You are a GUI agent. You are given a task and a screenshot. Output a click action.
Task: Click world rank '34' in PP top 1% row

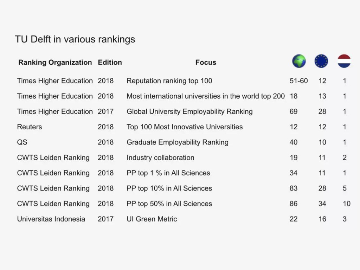point(294,173)
